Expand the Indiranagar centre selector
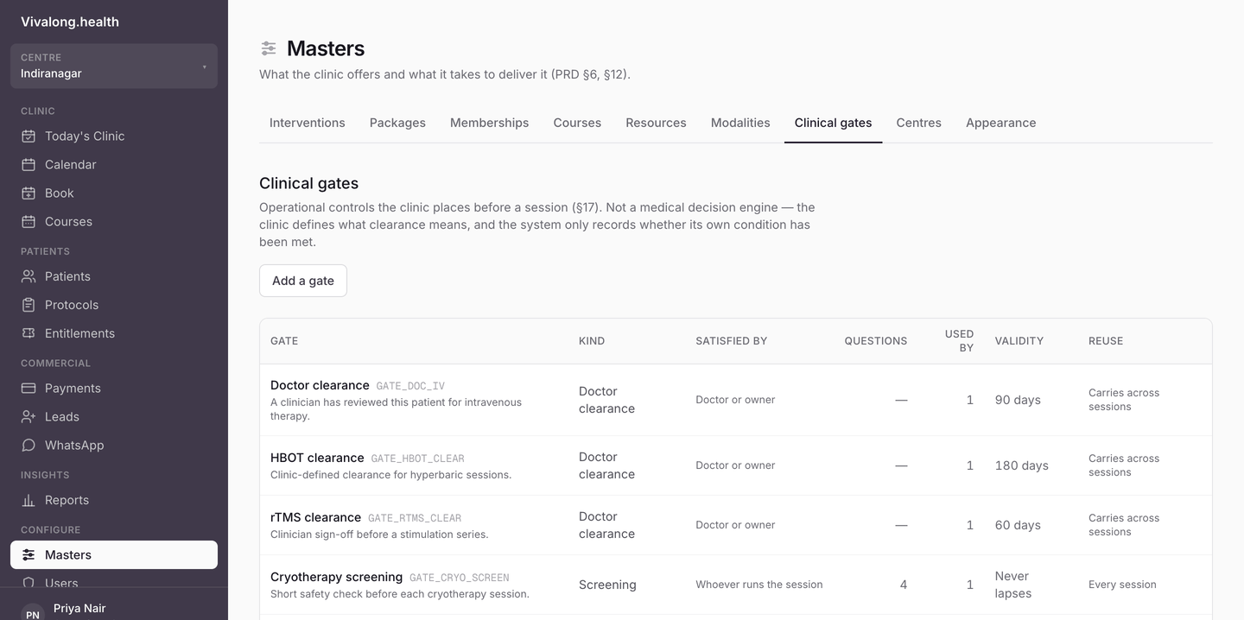This screenshot has width=1244, height=620. click(x=114, y=66)
